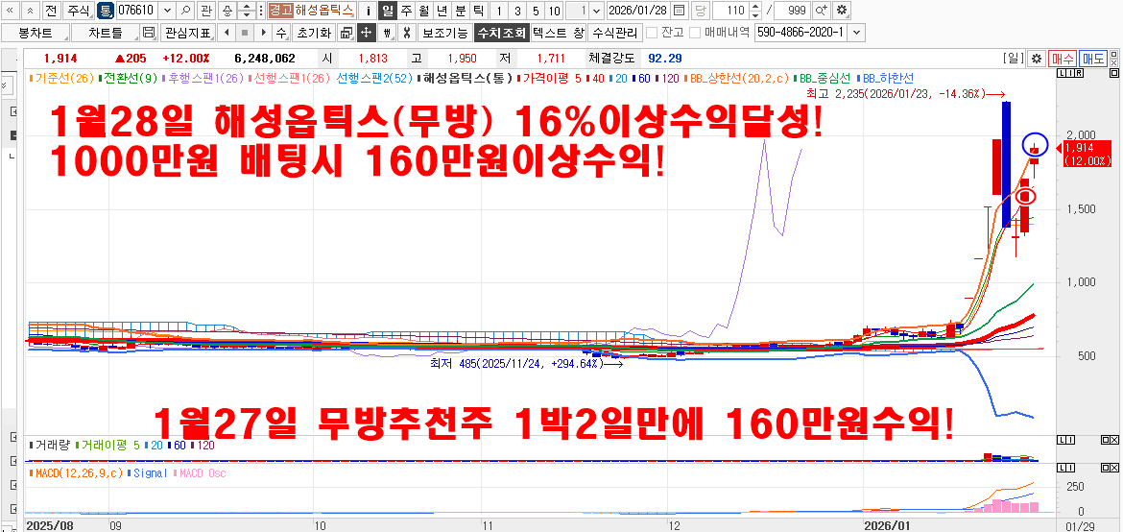Open the account number 590-4866-2020-1 dropdown
1123x532 pixels.
click(x=856, y=33)
